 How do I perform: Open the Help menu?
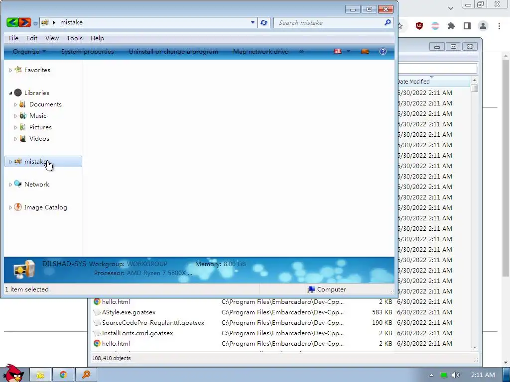click(x=97, y=38)
